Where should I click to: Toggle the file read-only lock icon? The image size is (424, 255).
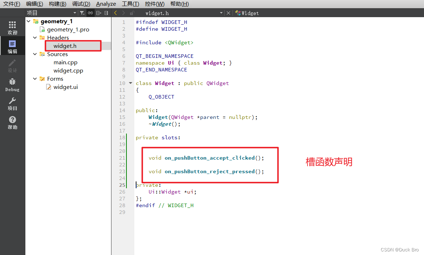(131, 13)
